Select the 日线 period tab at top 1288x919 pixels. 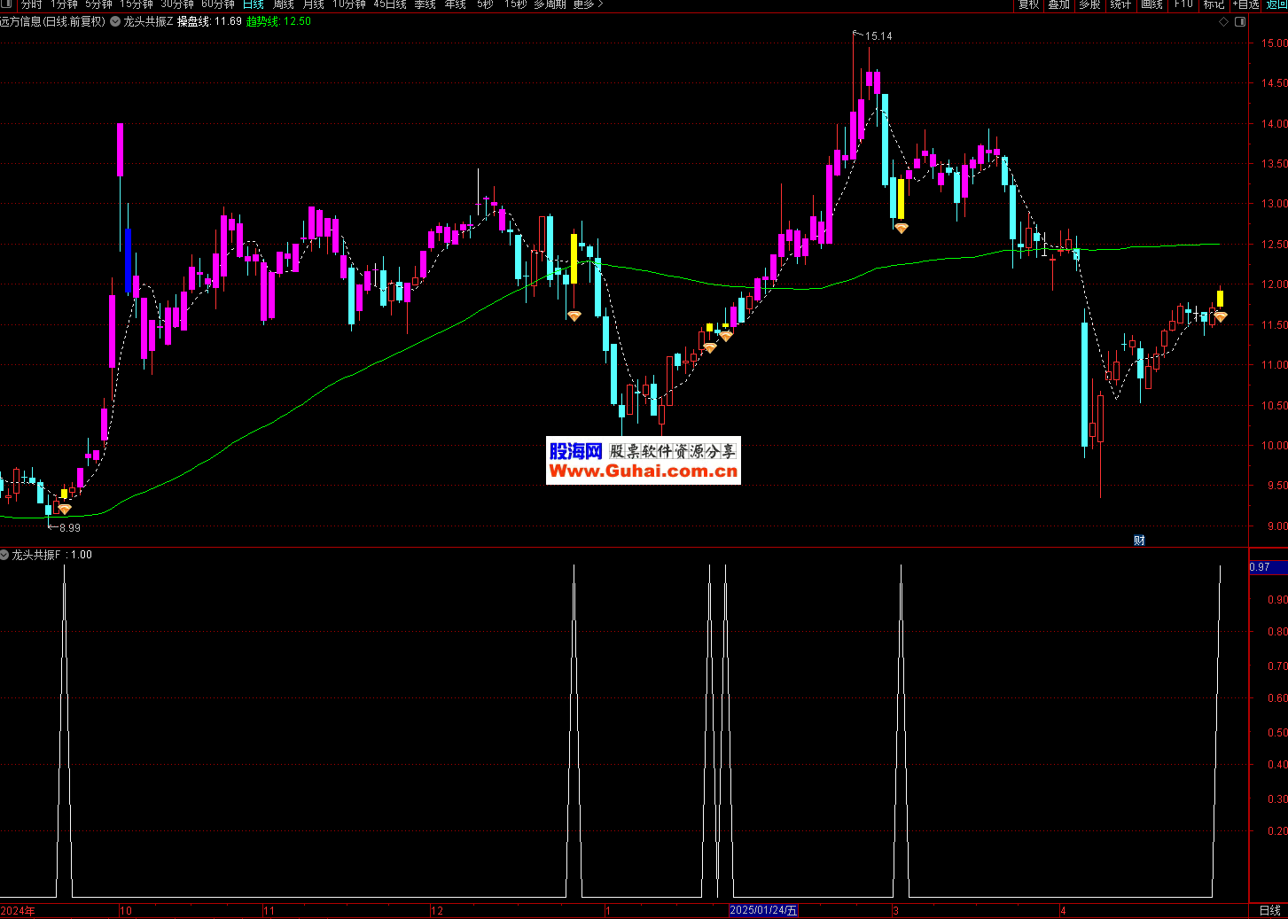coord(254,4)
